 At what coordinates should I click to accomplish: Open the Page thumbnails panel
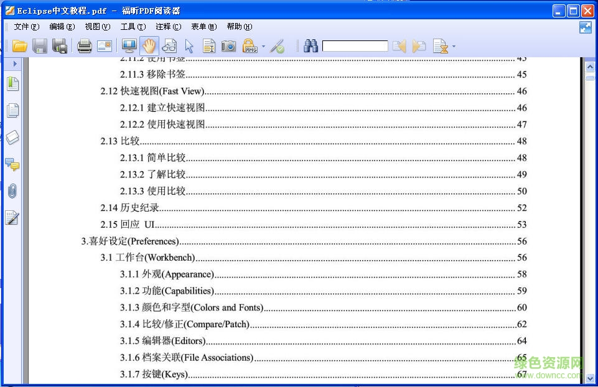tap(12, 110)
